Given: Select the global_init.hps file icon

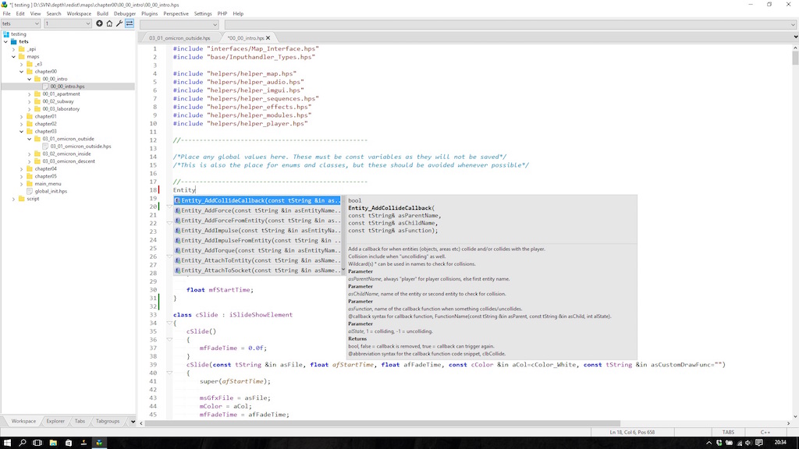Looking at the screenshot, I should pyautogui.click(x=30, y=191).
